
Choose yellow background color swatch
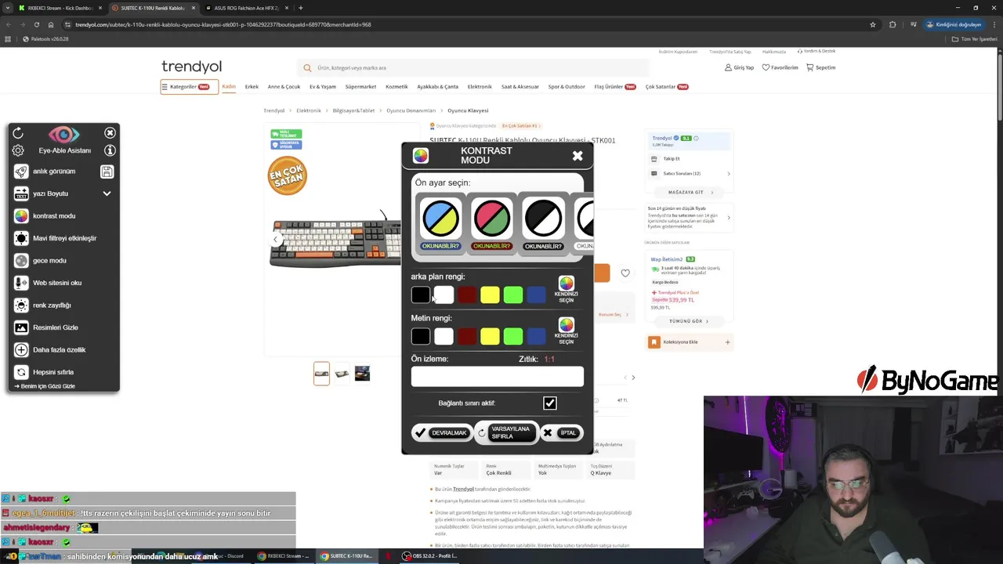pos(490,295)
